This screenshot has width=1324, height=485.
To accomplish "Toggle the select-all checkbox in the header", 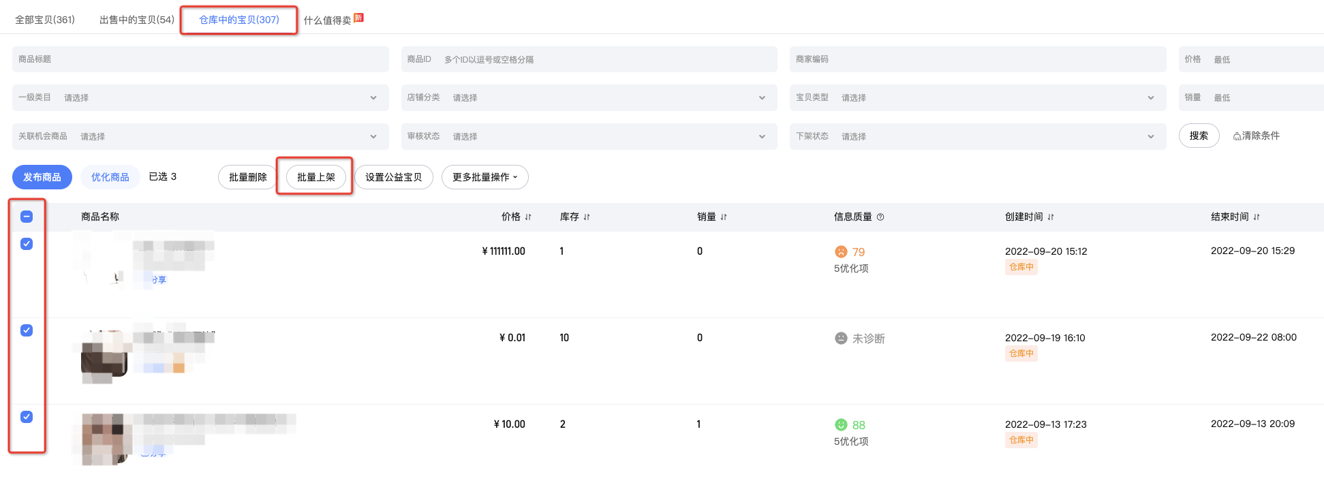I will point(27,217).
